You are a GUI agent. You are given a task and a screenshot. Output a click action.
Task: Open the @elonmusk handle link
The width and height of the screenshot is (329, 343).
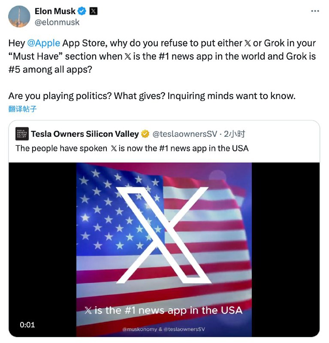[x=57, y=22]
